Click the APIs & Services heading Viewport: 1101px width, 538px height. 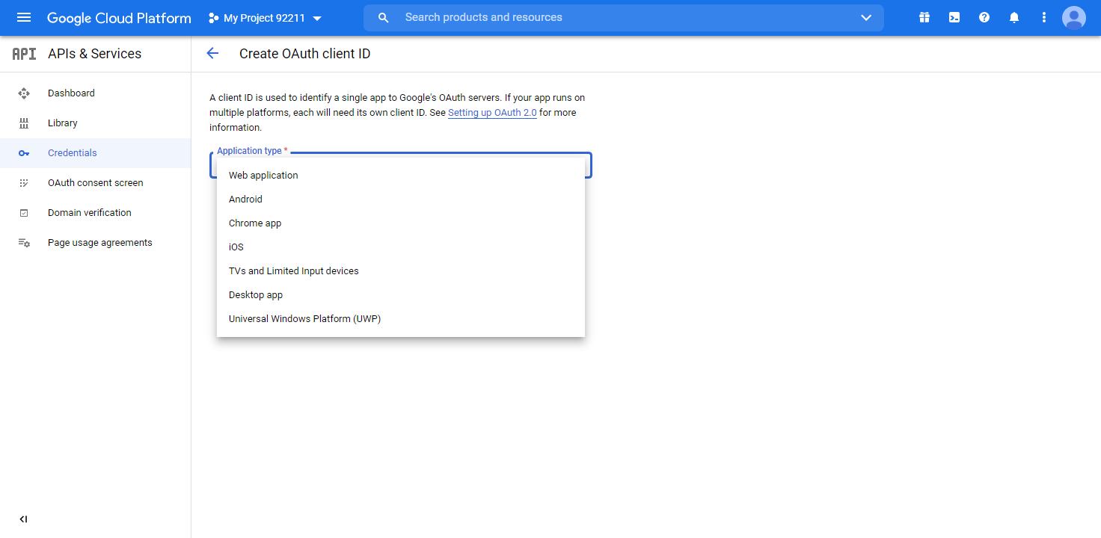(x=94, y=54)
